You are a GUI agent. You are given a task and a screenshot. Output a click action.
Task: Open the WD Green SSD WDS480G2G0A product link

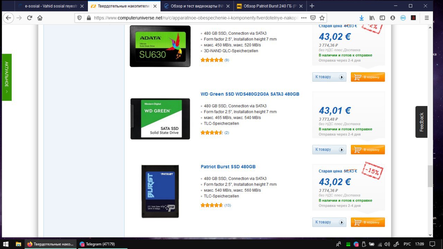[x=250, y=94]
